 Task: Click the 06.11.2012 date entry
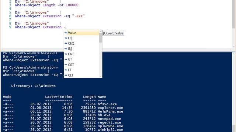[41, 111]
